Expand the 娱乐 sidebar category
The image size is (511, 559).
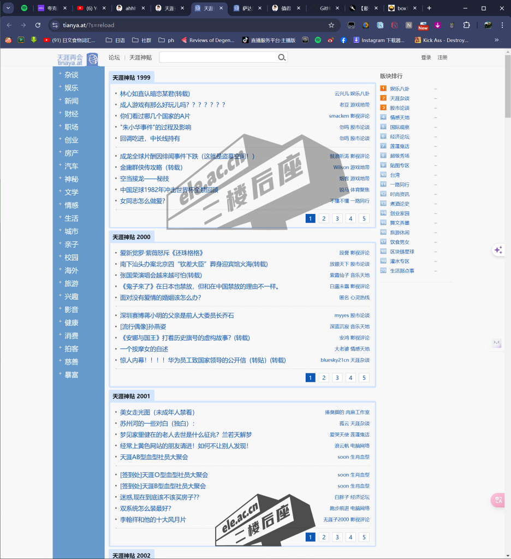point(71,87)
